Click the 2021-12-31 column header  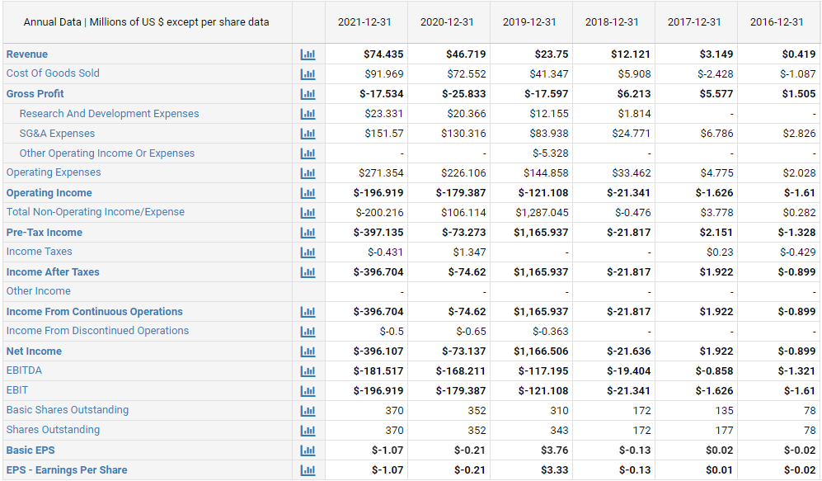pos(364,22)
